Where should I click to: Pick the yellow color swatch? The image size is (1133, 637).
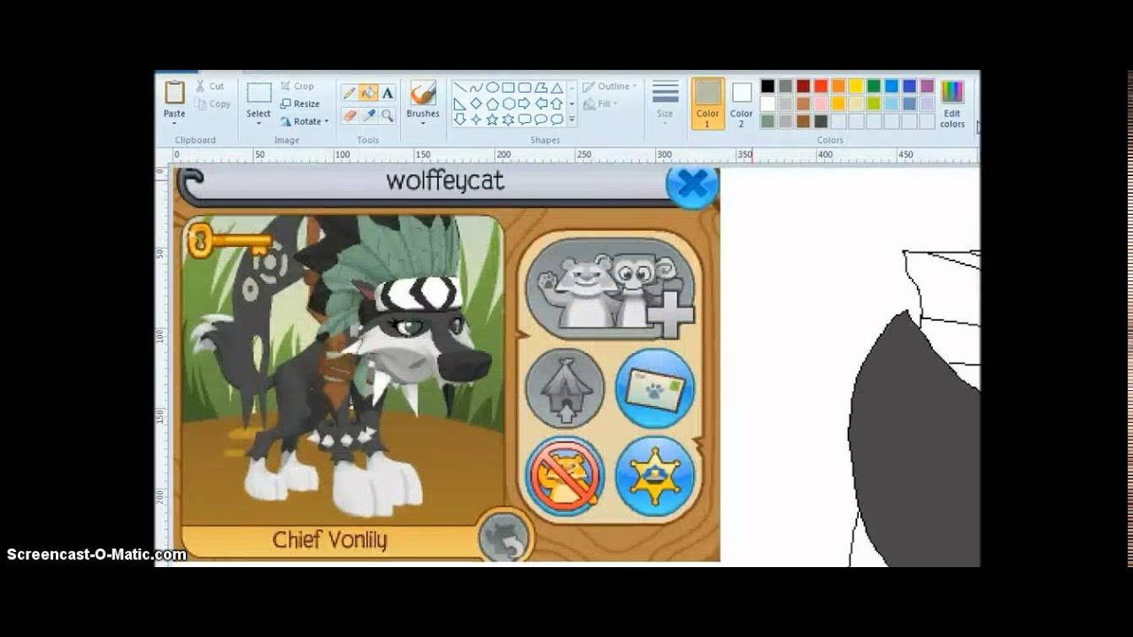pos(856,86)
